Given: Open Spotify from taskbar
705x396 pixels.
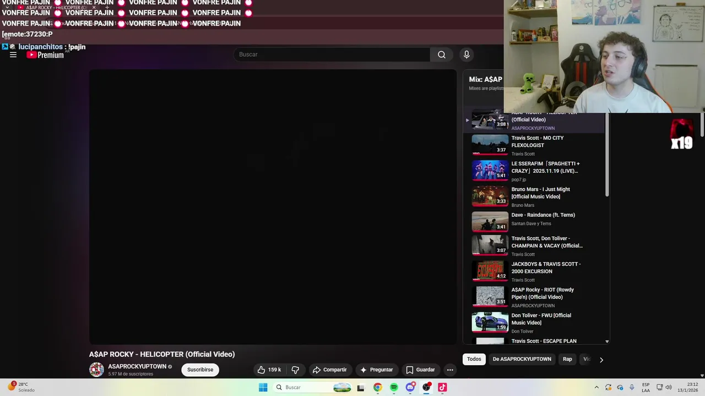Looking at the screenshot, I should click(394, 387).
